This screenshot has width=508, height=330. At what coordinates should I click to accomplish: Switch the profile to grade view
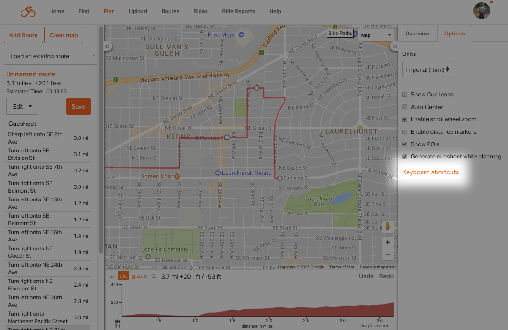pyautogui.click(x=139, y=276)
